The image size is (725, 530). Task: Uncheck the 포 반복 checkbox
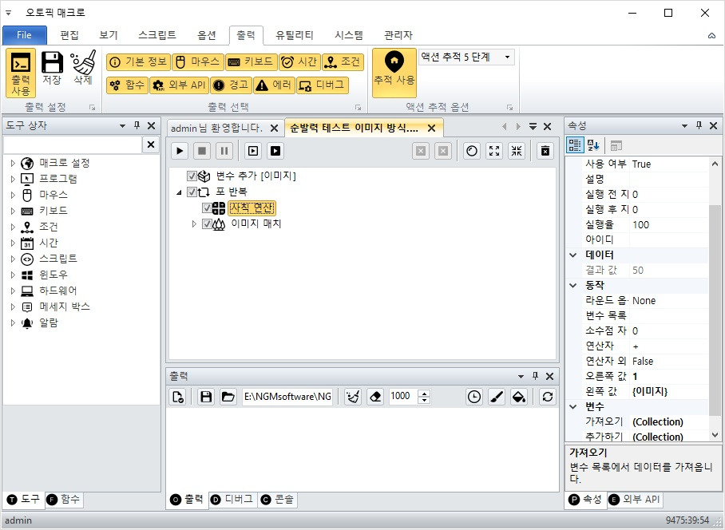pos(192,192)
